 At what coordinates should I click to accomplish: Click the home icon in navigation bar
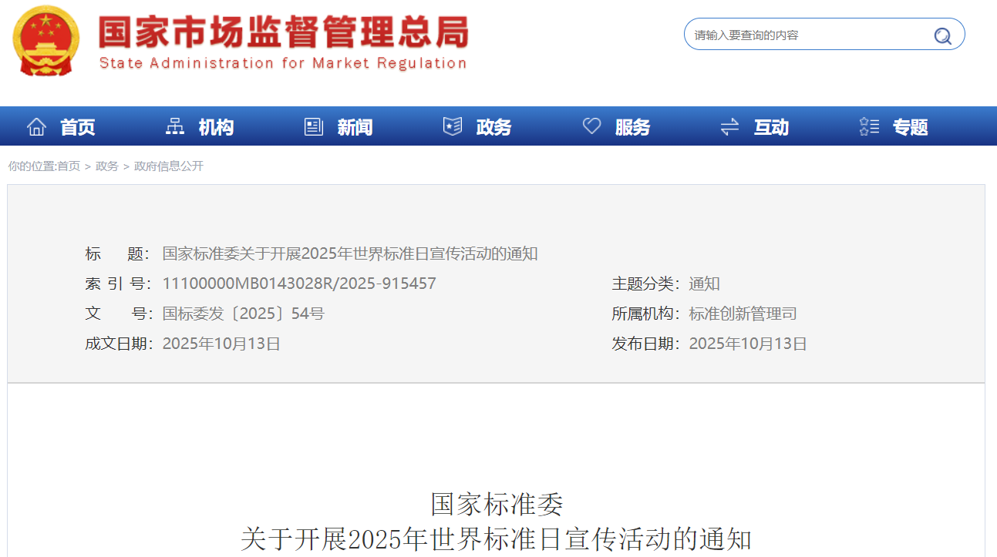pyautogui.click(x=36, y=127)
